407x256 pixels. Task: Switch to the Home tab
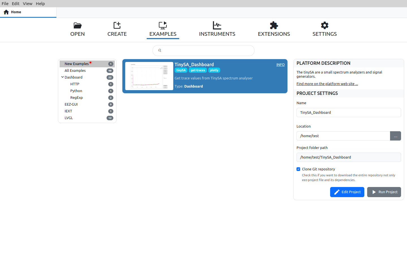28,12
